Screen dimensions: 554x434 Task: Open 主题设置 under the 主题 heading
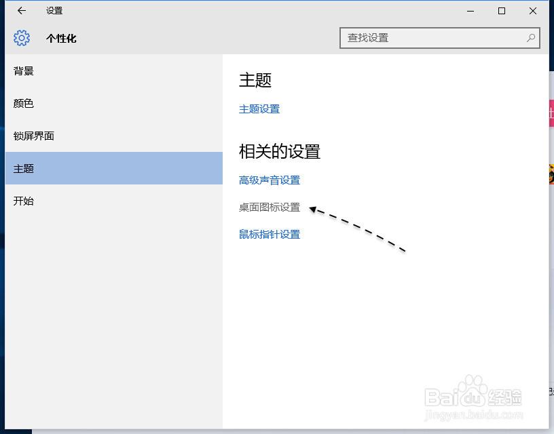pos(259,108)
